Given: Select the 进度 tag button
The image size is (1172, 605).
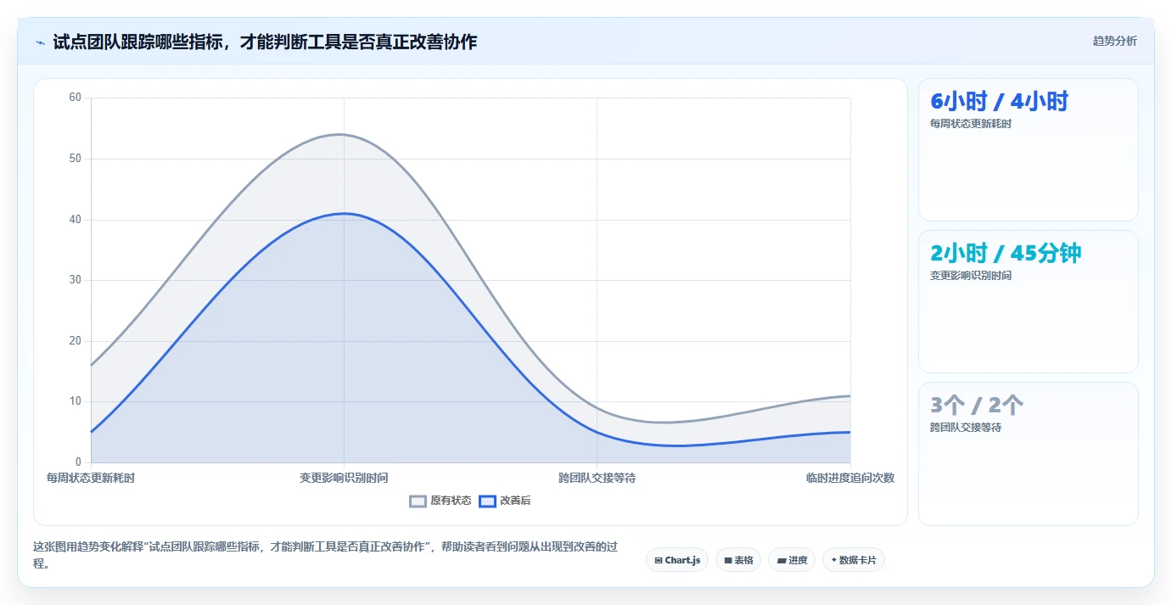Looking at the screenshot, I should click(x=792, y=560).
